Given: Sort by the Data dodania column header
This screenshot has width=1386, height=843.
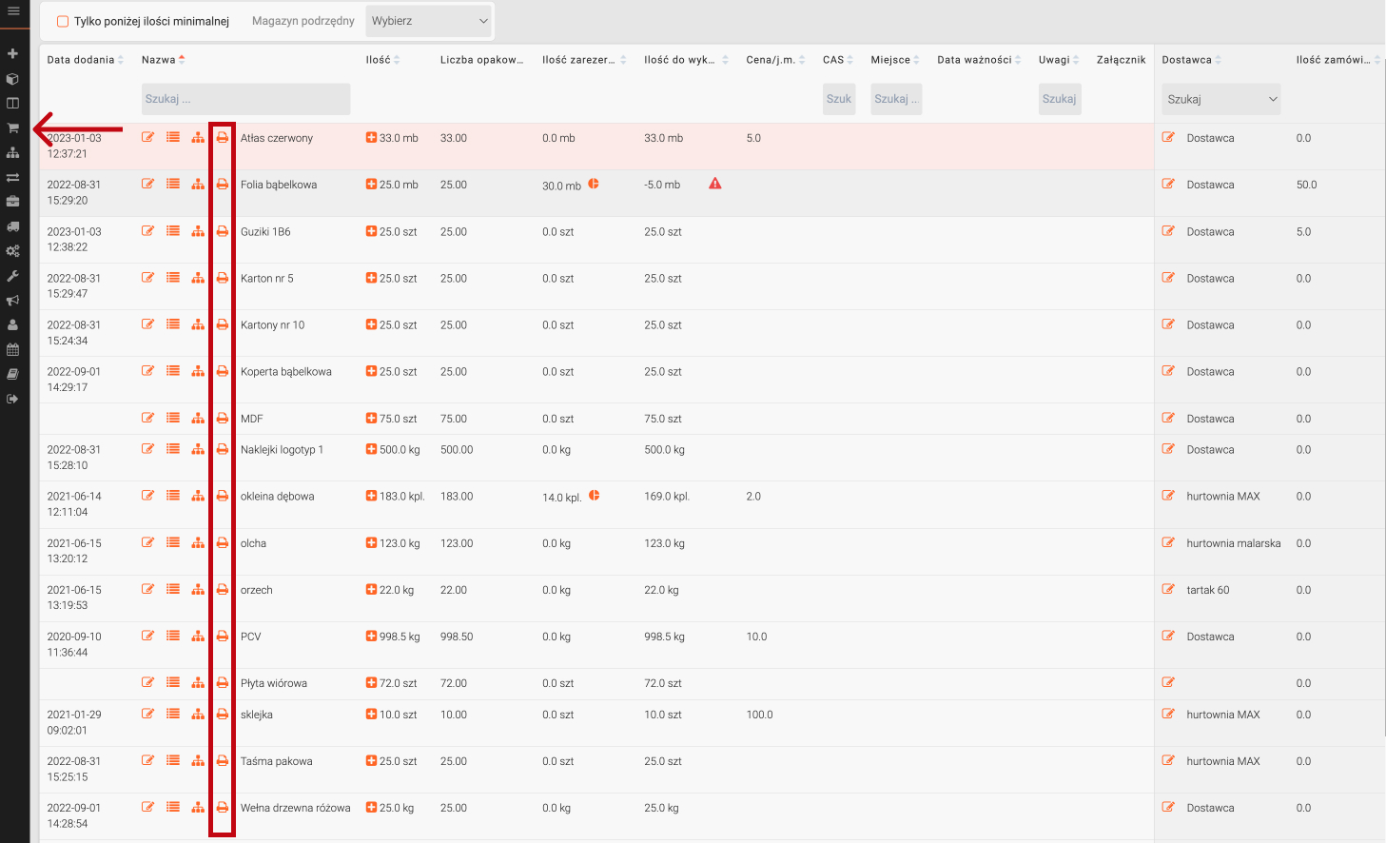Looking at the screenshot, I should click(x=81, y=60).
